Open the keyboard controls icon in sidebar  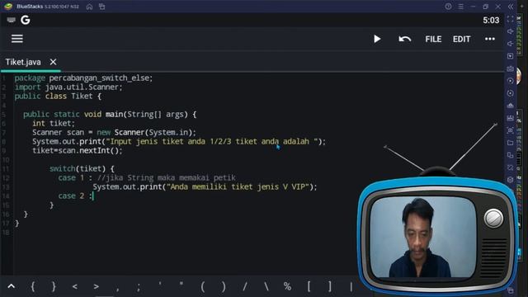510,68
